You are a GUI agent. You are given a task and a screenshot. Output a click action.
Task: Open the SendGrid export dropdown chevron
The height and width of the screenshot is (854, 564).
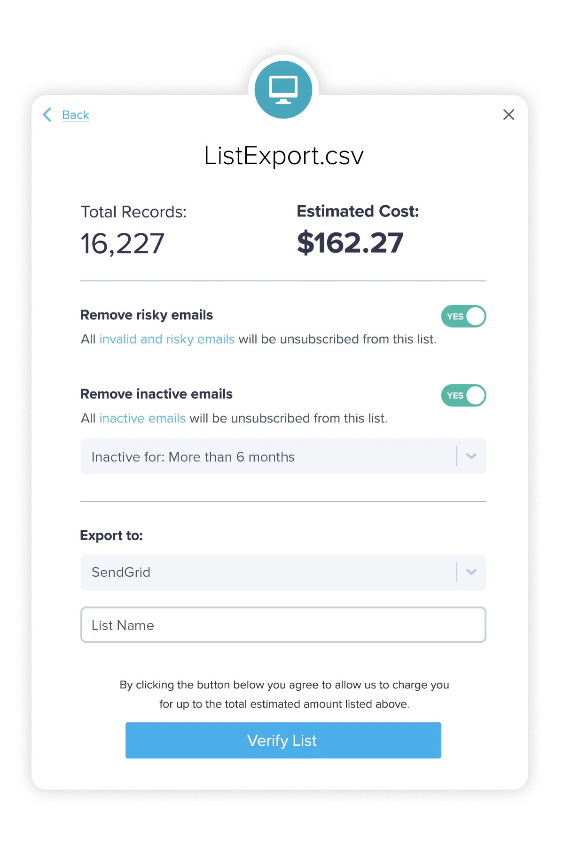tap(471, 572)
